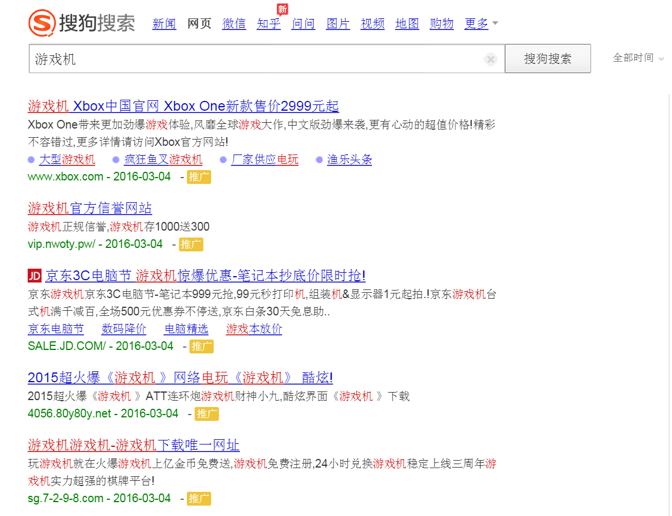Click the red 新 badge above 知乎
Image resolution: width=672 pixels, height=516 pixels.
coord(282,9)
